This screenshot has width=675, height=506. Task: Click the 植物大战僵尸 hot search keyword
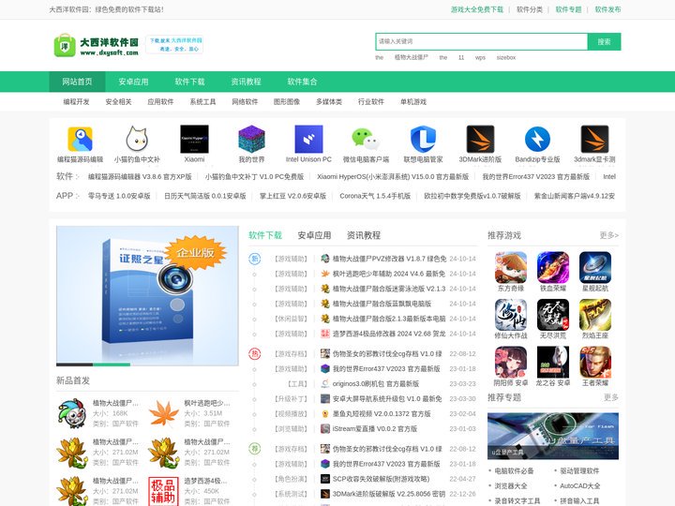pyautogui.click(x=412, y=57)
